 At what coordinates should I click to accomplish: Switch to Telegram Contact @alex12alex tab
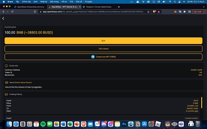tap(99, 7)
